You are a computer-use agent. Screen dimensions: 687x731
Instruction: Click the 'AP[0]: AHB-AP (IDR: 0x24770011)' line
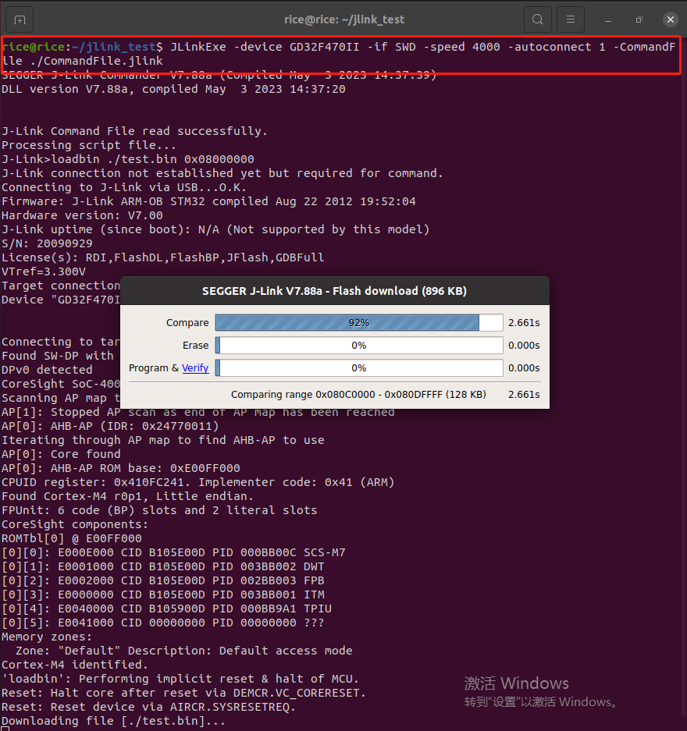pyautogui.click(x=110, y=426)
